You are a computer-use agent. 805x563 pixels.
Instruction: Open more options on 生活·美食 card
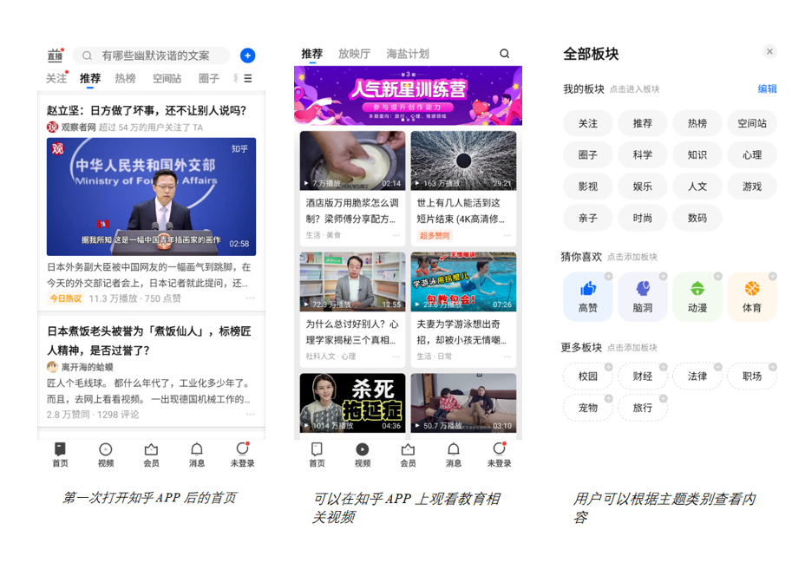click(x=396, y=235)
